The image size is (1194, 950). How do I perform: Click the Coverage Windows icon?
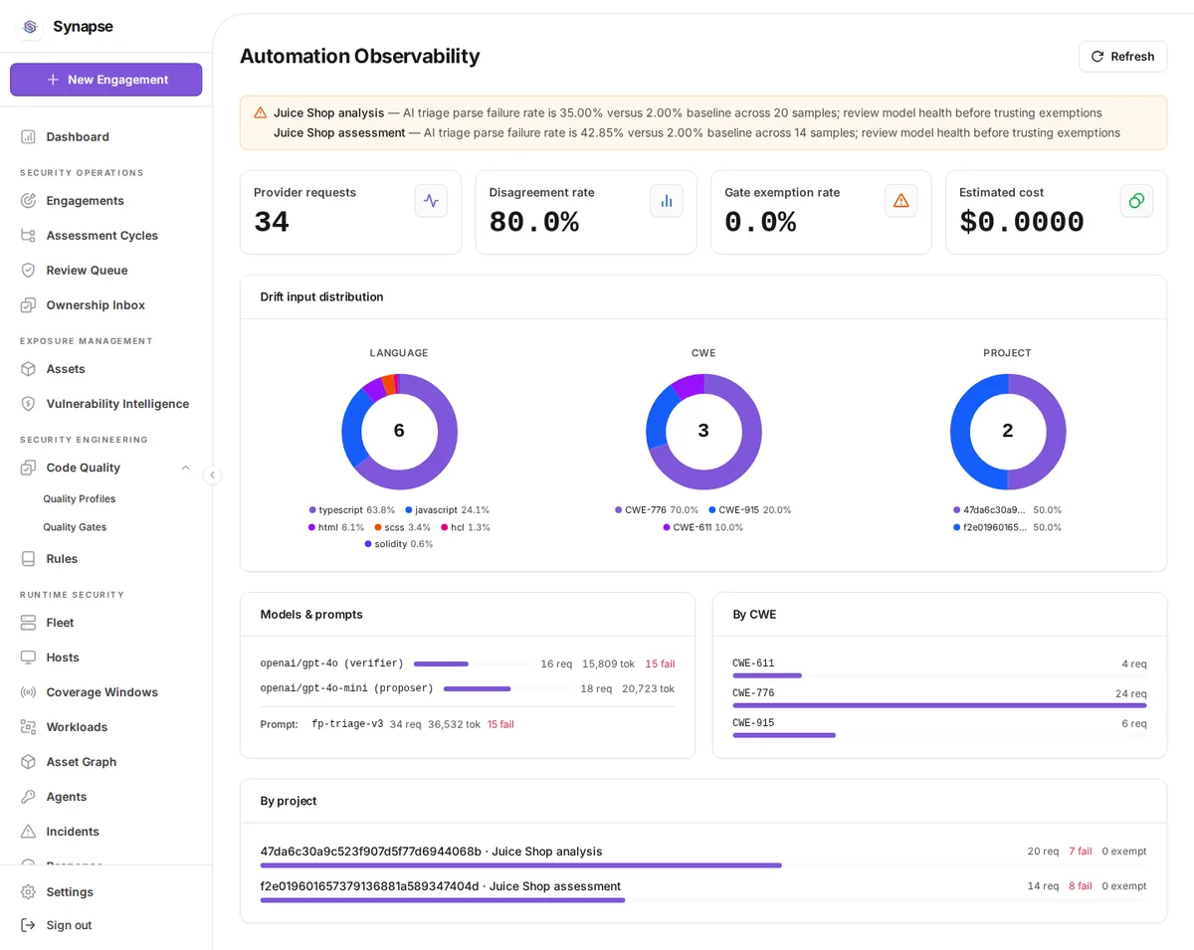[28, 691]
